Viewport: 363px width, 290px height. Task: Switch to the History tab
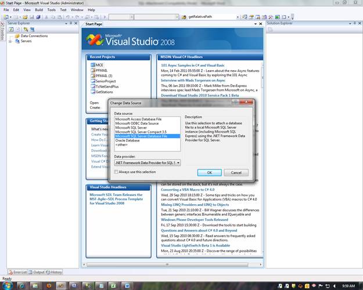(x=54, y=272)
